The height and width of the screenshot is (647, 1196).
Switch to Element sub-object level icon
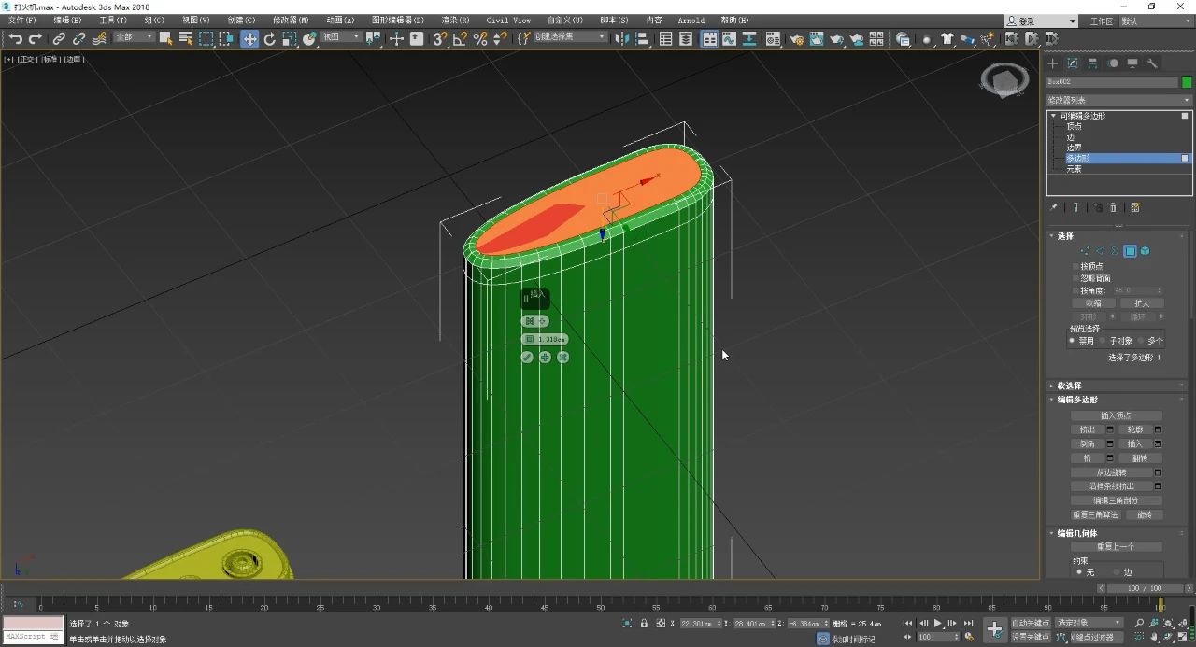[1145, 251]
